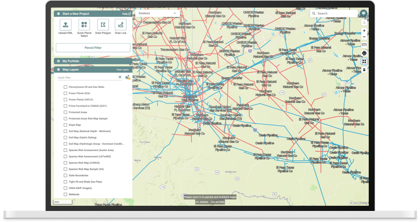Click the Map Layers title text
Image resolution: width=420 pixels, height=222 pixels.
coord(71,70)
